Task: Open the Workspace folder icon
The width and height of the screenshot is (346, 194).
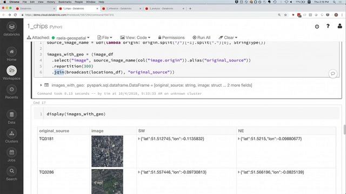Action: point(11,71)
